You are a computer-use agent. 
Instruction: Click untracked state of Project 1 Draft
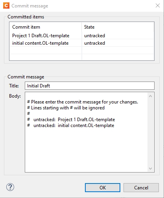[x=94, y=36]
